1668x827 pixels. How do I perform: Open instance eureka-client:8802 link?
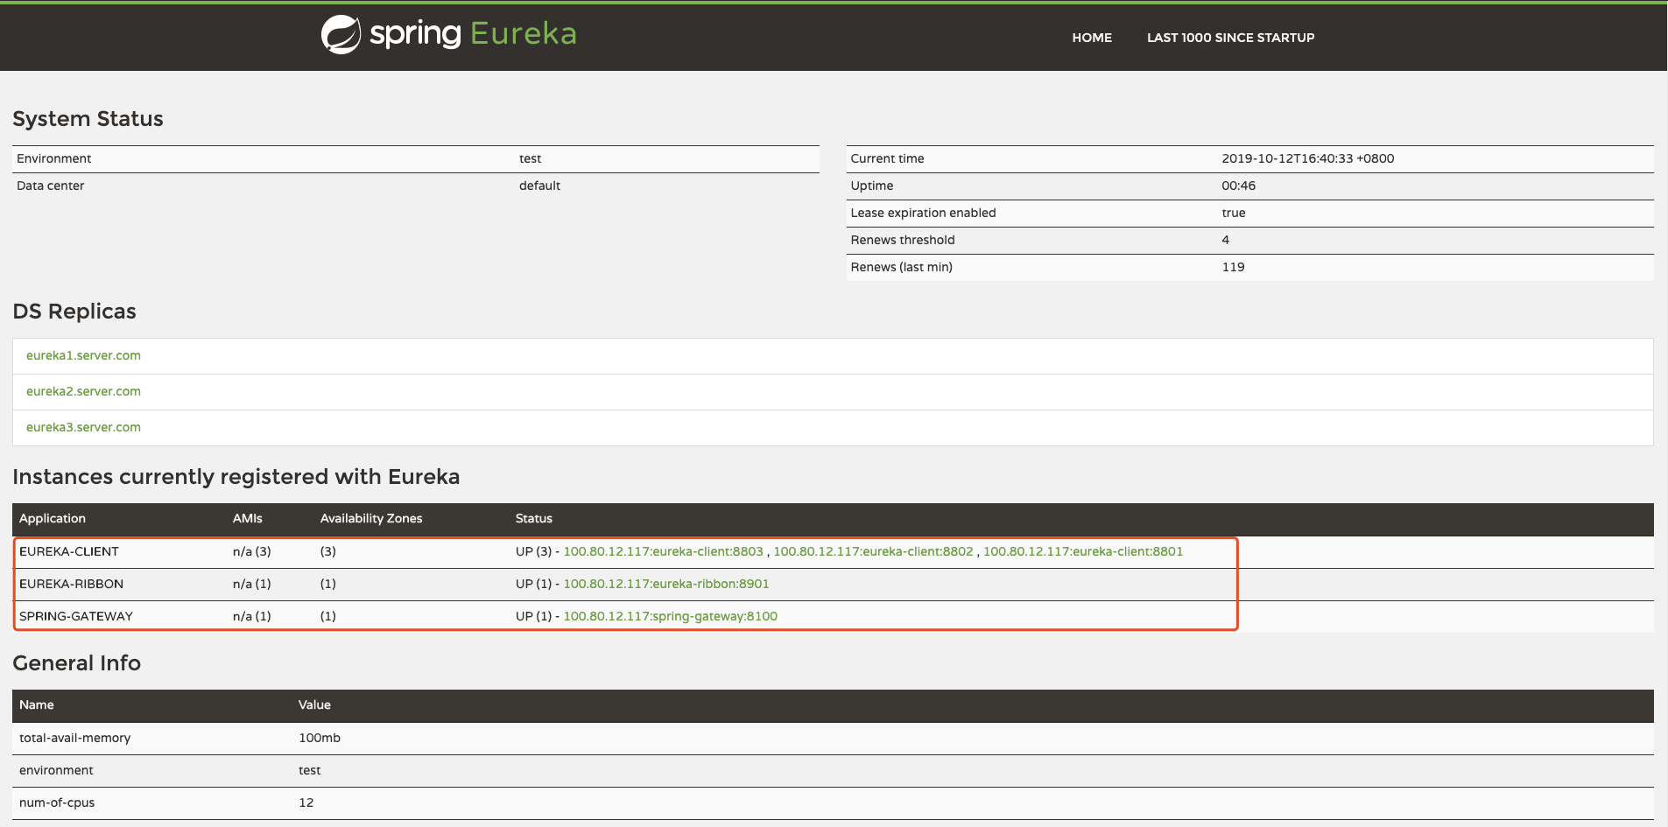click(x=873, y=551)
